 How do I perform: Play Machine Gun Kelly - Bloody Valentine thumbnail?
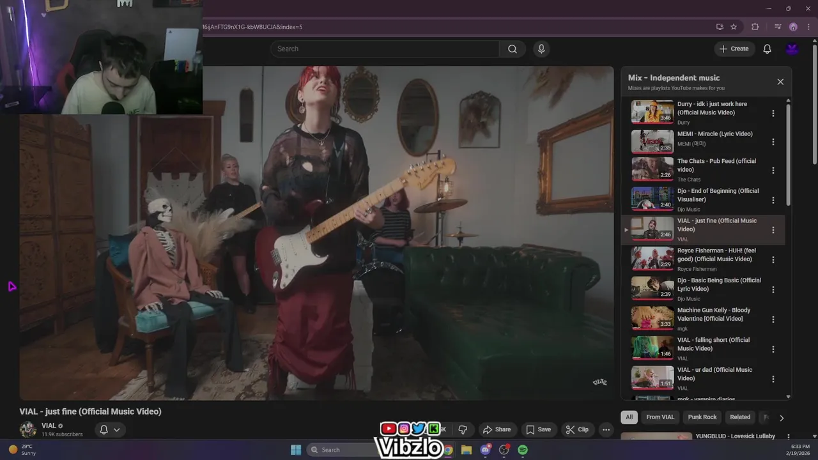click(x=652, y=318)
